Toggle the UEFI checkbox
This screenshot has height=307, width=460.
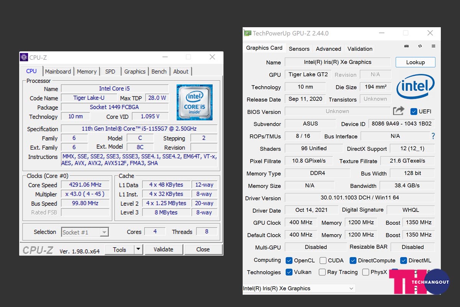click(414, 112)
